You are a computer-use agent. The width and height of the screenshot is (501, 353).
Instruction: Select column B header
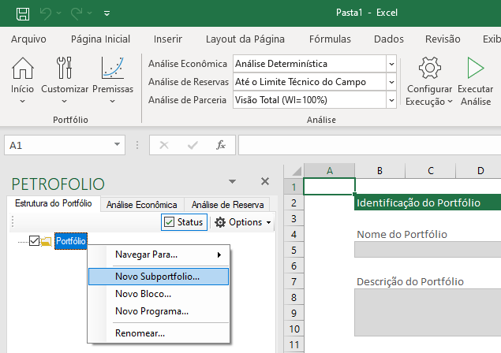379,171
